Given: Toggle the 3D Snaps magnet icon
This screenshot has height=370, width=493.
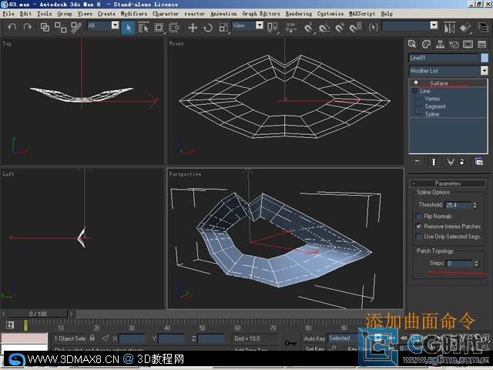Looking at the screenshot, I should pyautogui.click(x=309, y=28).
